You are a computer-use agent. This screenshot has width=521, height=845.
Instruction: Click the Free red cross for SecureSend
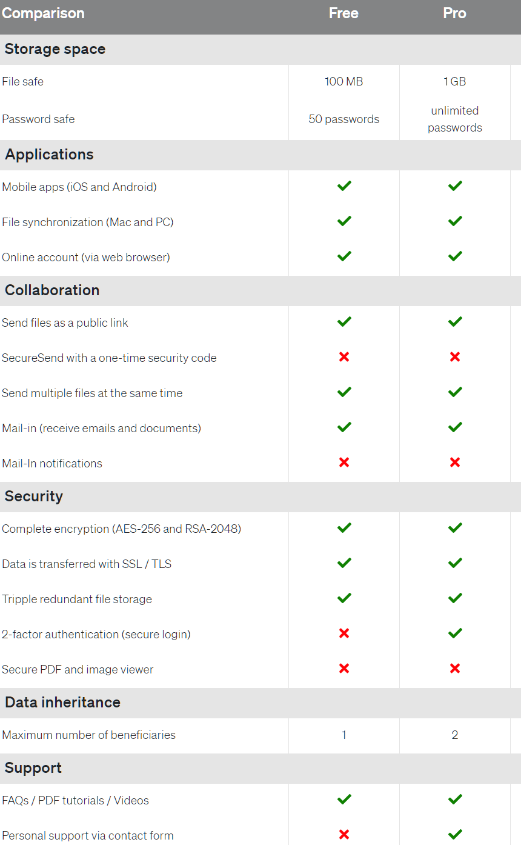344,357
